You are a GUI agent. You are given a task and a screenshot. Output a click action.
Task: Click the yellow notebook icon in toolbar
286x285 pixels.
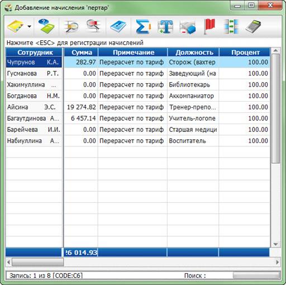[x=16, y=26]
